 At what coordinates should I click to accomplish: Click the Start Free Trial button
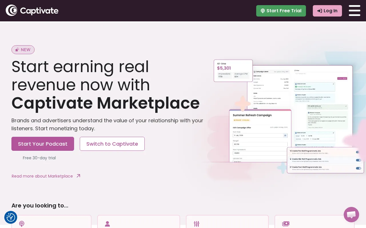click(281, 11)
